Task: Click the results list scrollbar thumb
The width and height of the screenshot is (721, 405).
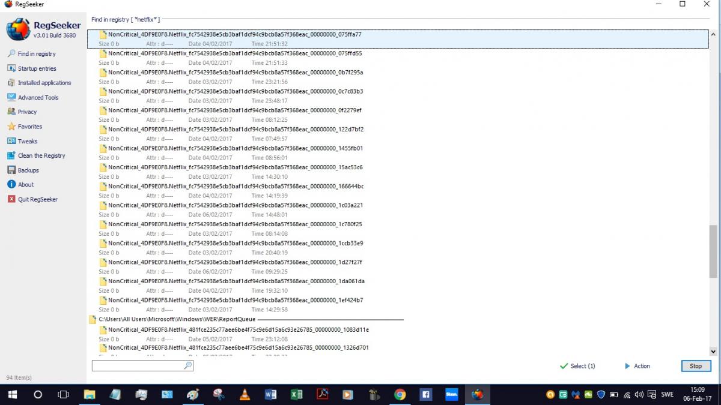Action: pos(713,252)
